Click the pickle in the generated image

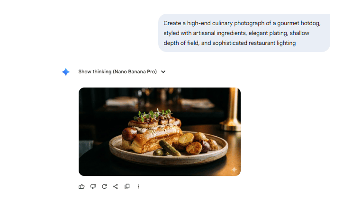(170, 148)
